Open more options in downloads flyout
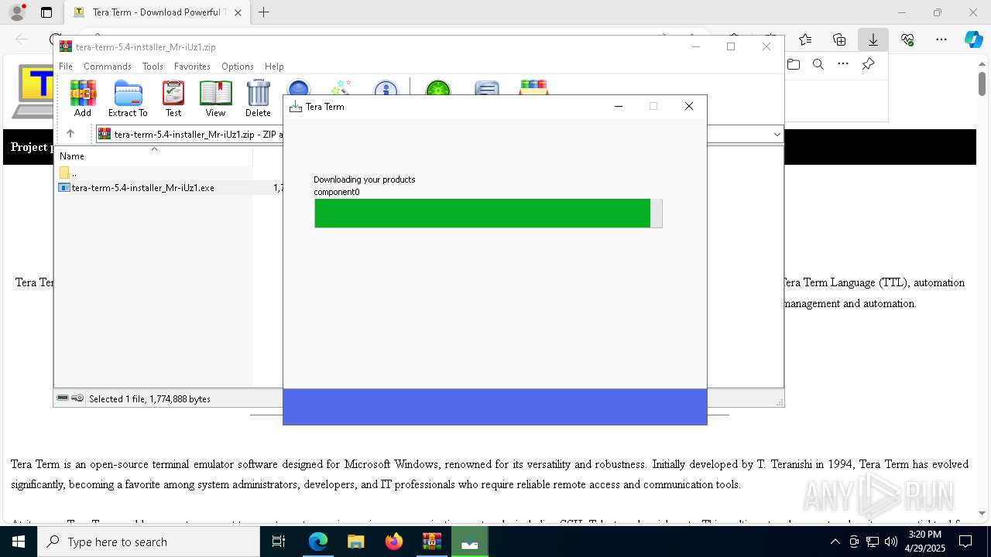991x557 pixels. pos(843,64)
